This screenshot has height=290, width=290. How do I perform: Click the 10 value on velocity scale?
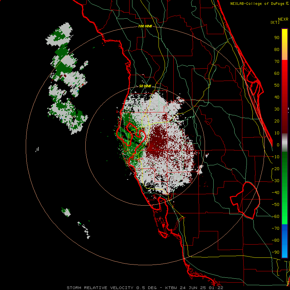tap(277, 133)
